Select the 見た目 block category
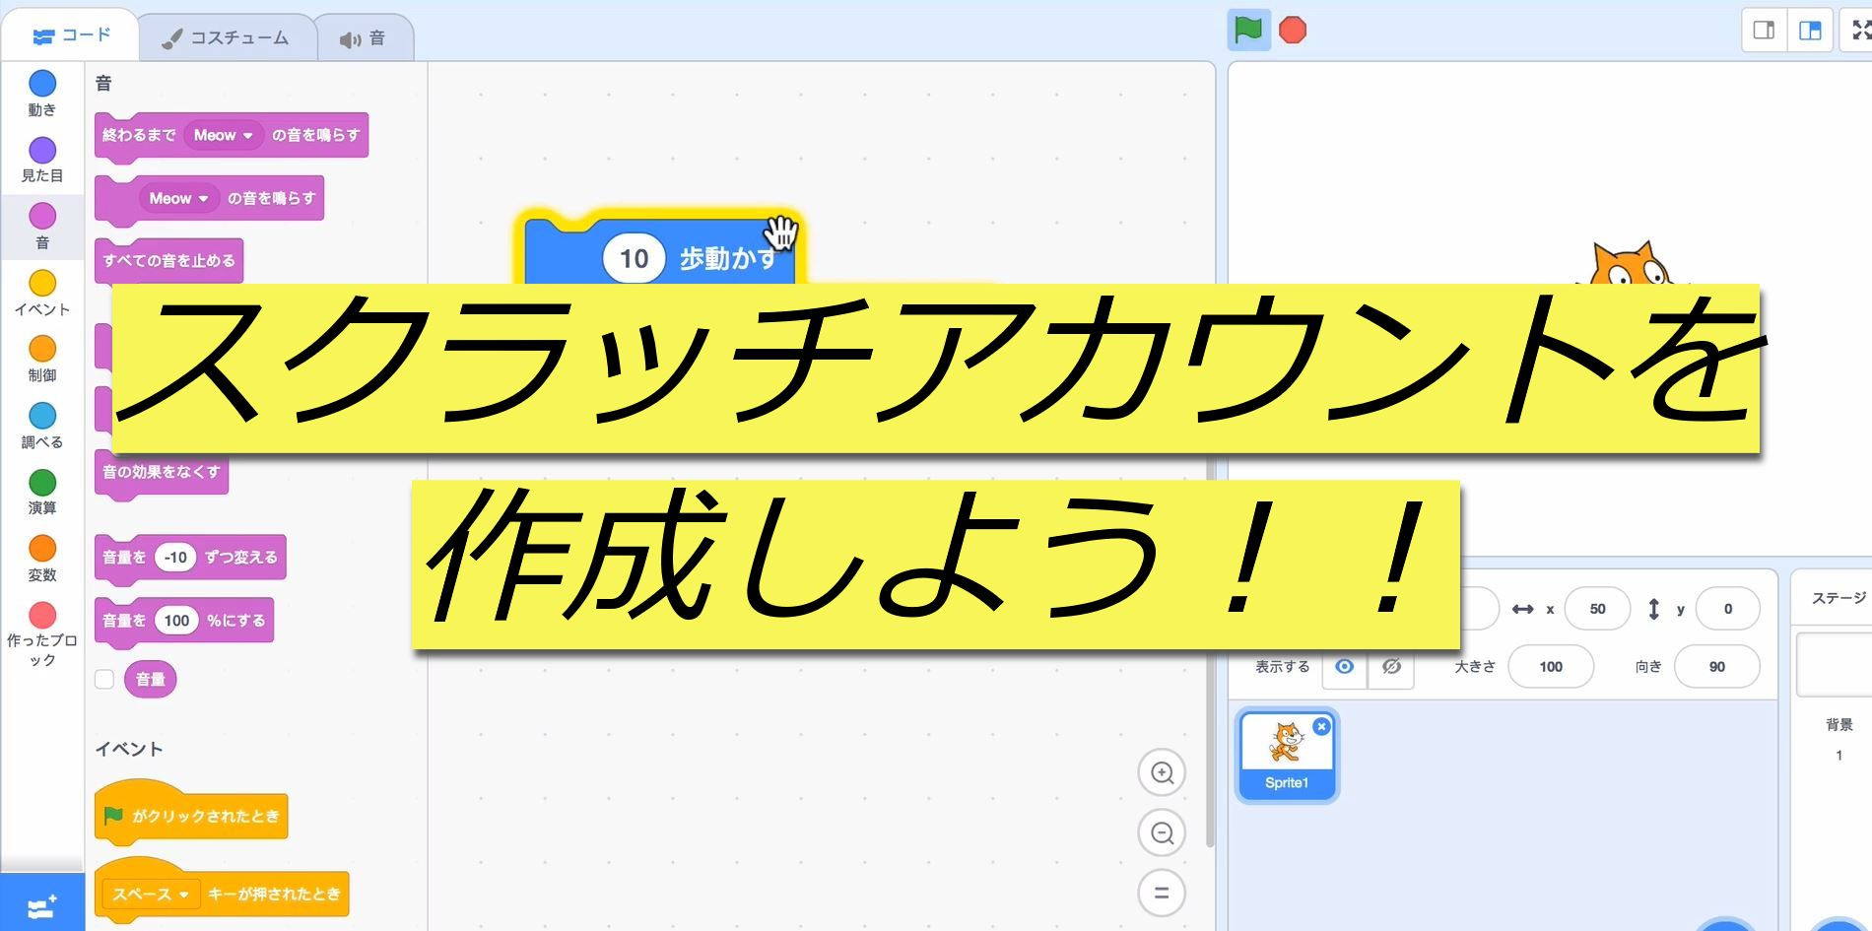 tap(42, 160)
